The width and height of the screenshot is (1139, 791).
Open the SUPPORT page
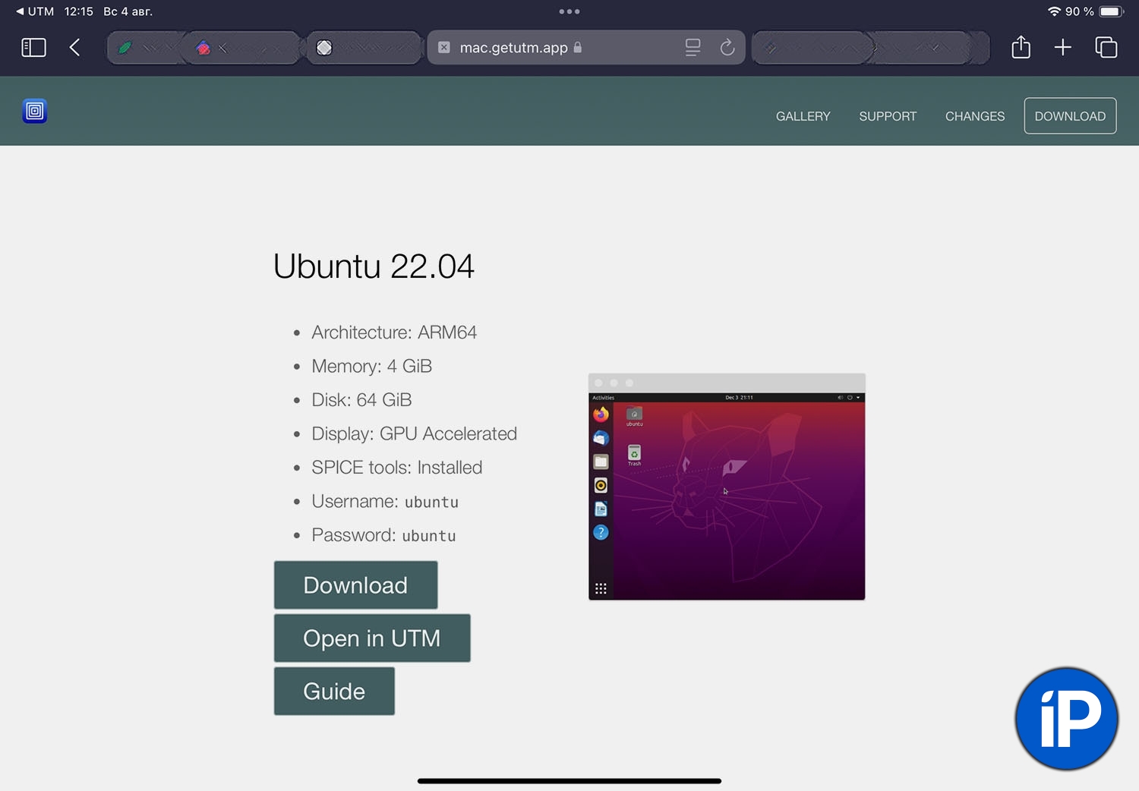click(888, 116)
